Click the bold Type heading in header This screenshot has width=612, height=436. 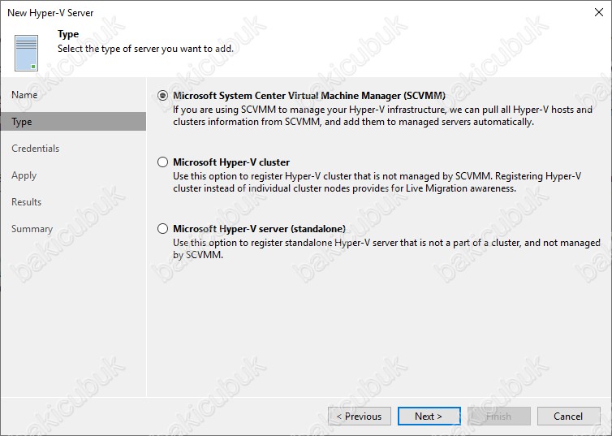68,35
